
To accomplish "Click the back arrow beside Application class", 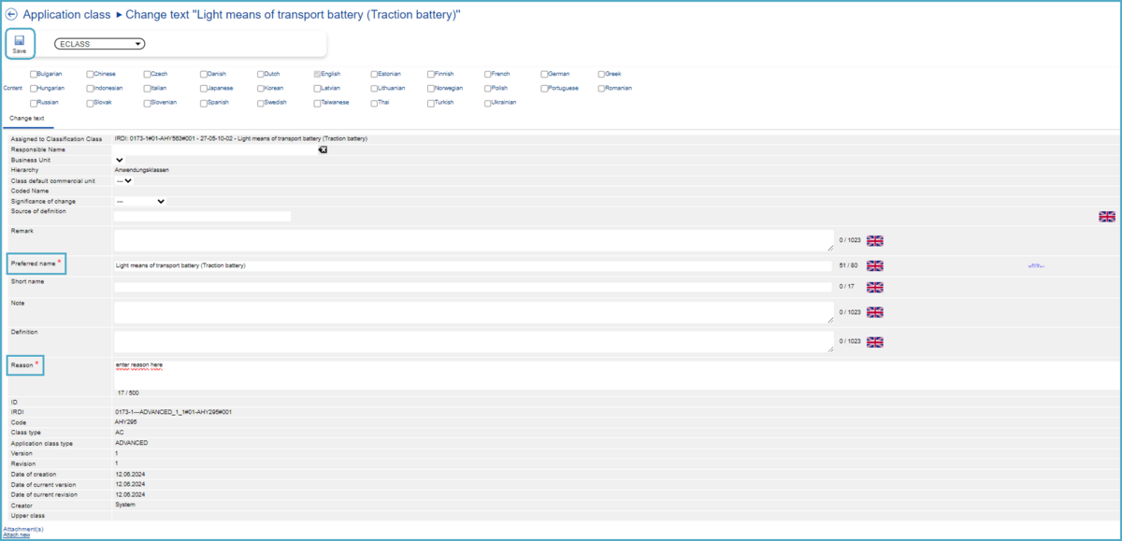I will pos(11,16).
